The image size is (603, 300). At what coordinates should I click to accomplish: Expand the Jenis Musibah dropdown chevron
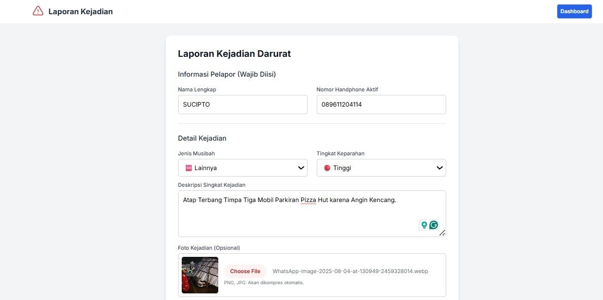point(300,168)
